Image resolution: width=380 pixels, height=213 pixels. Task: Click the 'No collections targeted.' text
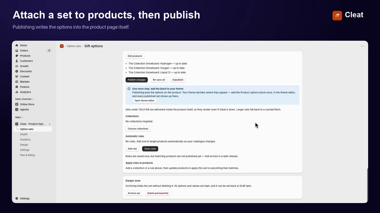139,122
